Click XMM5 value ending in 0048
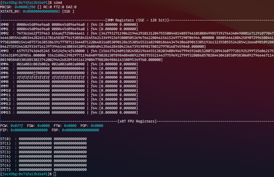The width and height of the screenshot is (274, 177). point(68,69)
